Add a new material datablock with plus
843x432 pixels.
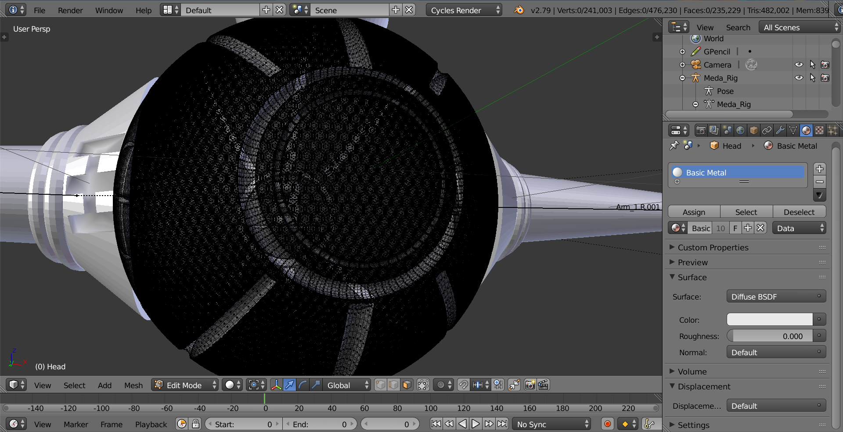pyautogui.click(x=748, y=228)
